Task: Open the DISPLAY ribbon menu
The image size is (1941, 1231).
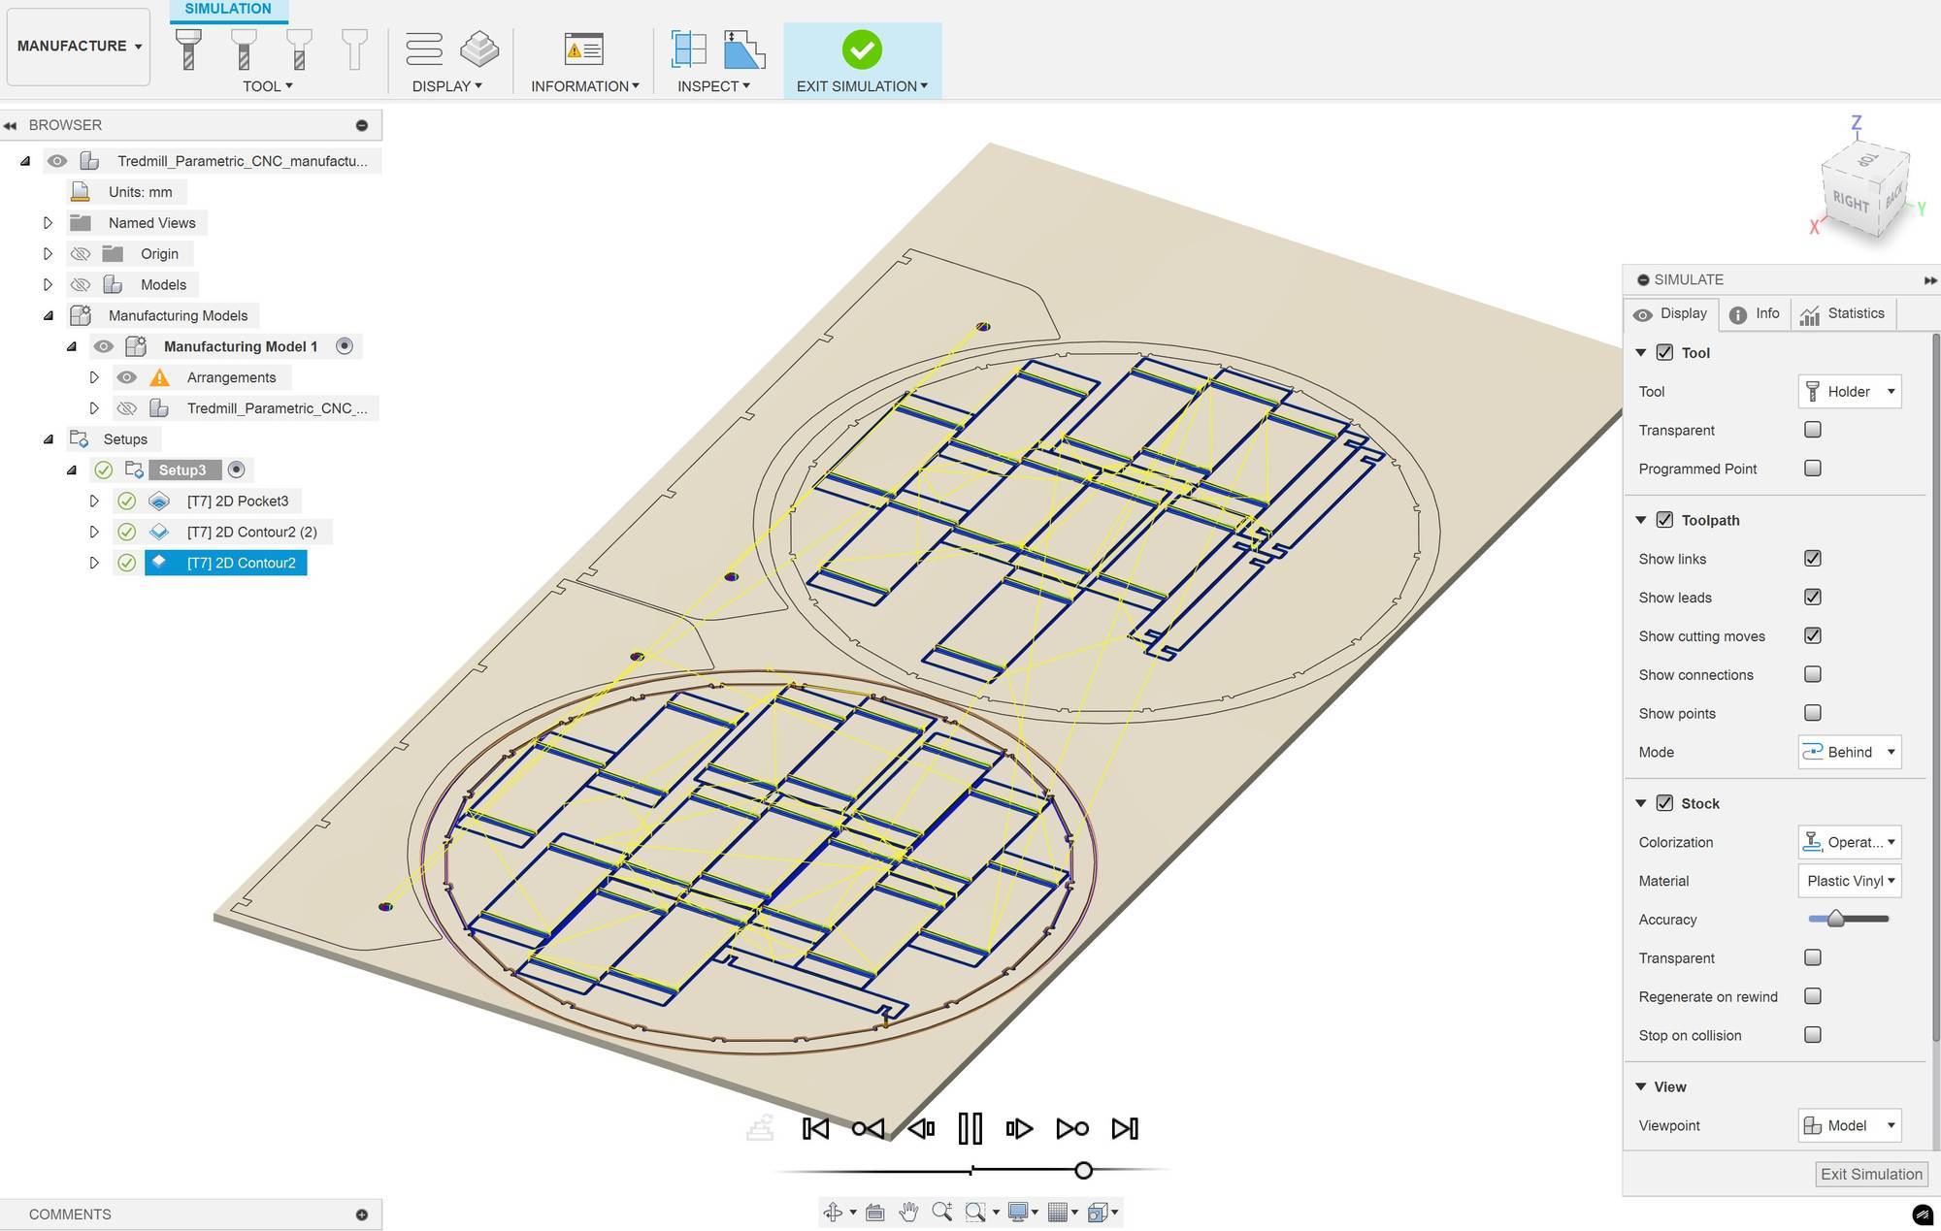Action: [446, 86]
